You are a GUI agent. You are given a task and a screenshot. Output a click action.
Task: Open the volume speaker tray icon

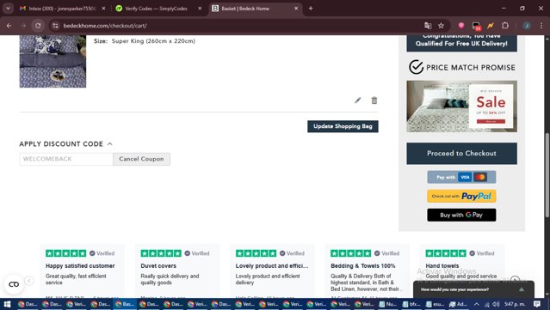[496, 304]
